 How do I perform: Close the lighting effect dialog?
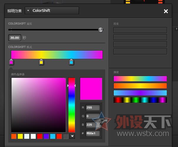point(166,11)
